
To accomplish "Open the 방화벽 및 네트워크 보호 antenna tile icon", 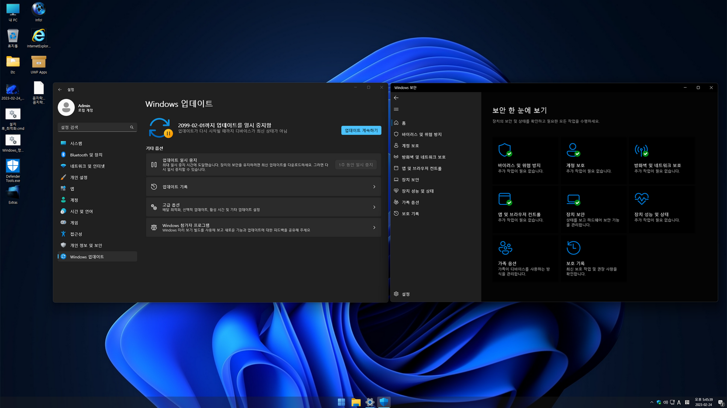I will coord(641,150).
